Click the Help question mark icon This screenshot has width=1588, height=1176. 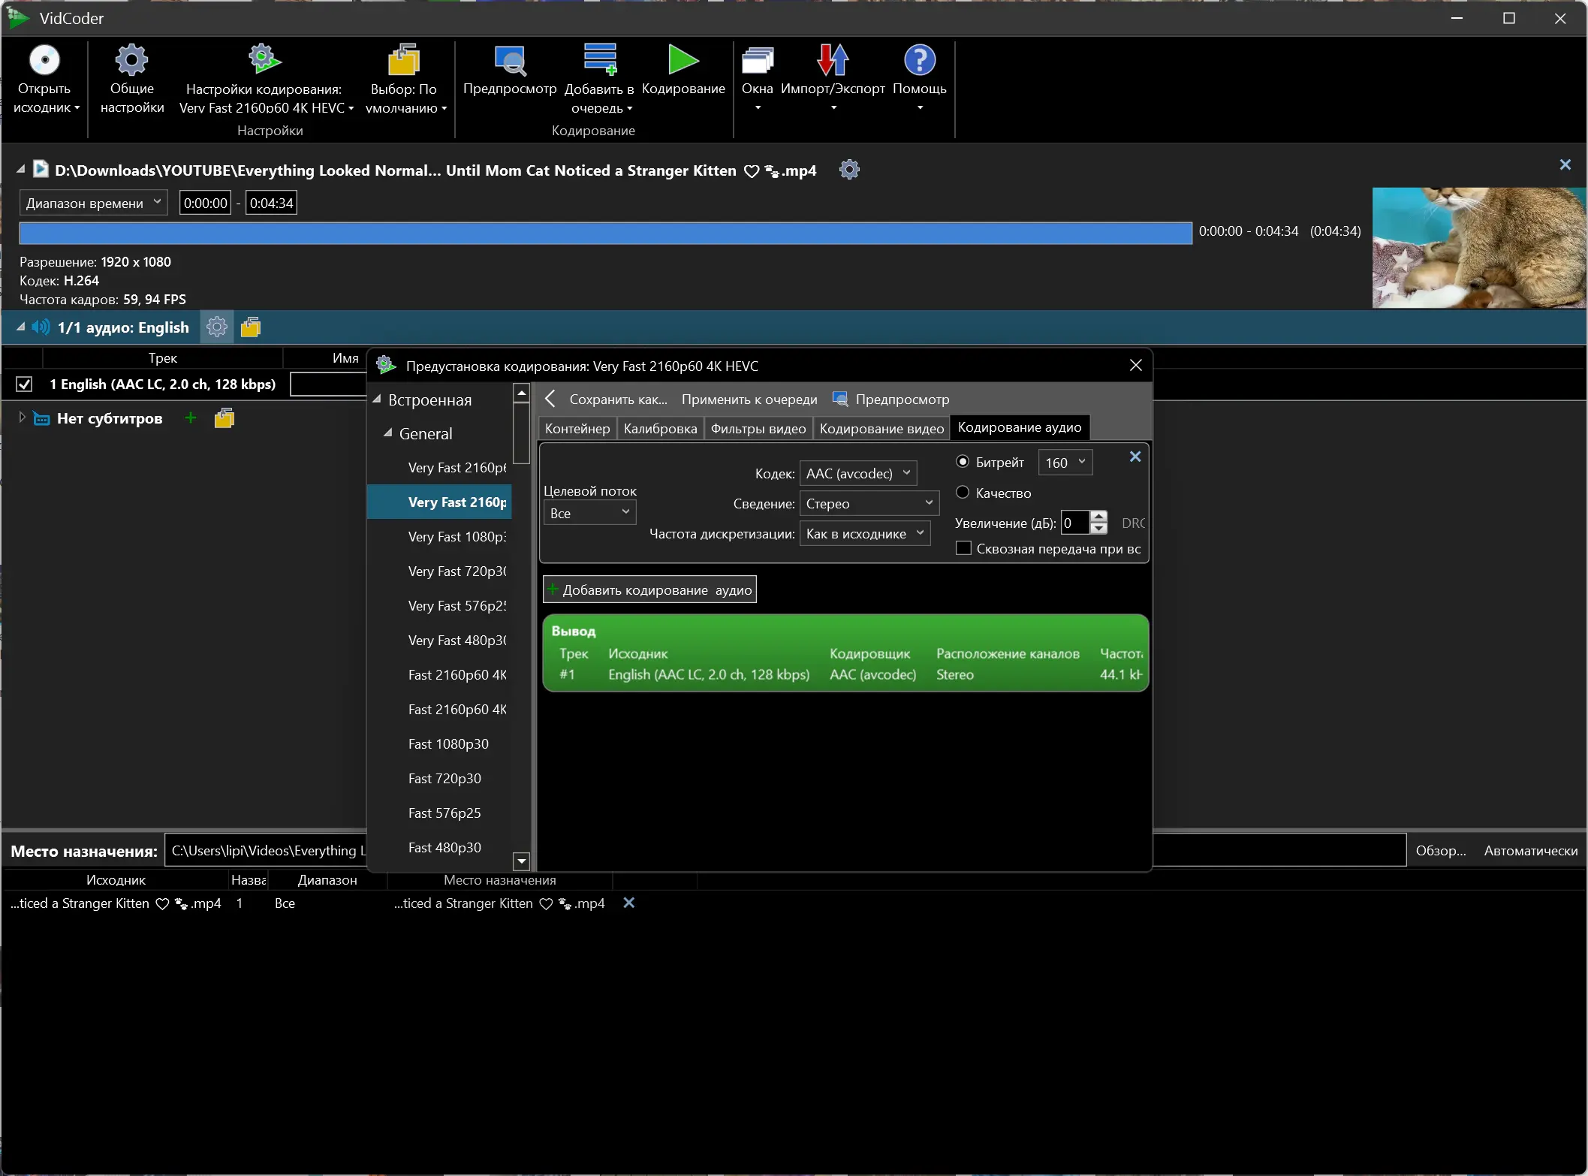point(919,61)
